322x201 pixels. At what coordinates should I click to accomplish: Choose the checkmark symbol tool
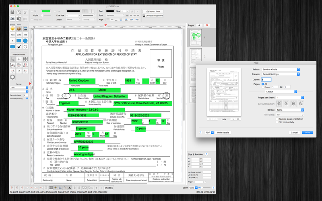(19, 47)
